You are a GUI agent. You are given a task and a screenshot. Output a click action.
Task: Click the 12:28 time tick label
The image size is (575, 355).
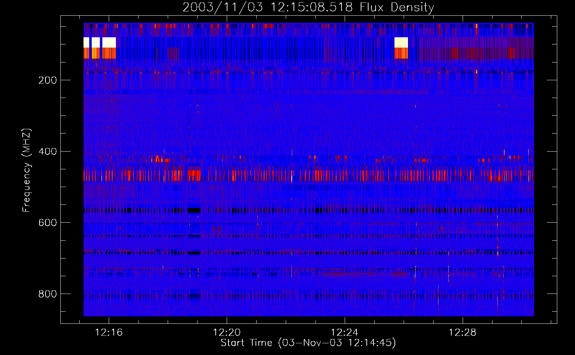pos(462,333)
